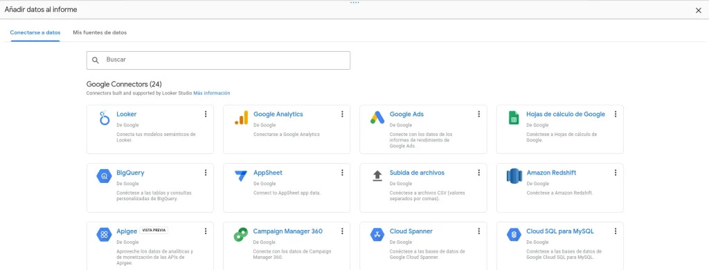Click the Apigee hexagon icon

pyautogui.click(x=104, y=234)
